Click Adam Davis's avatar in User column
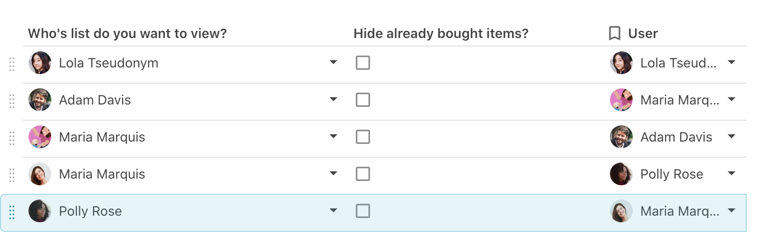This screenshot has width=780, height=247. [x=621, y=137]
